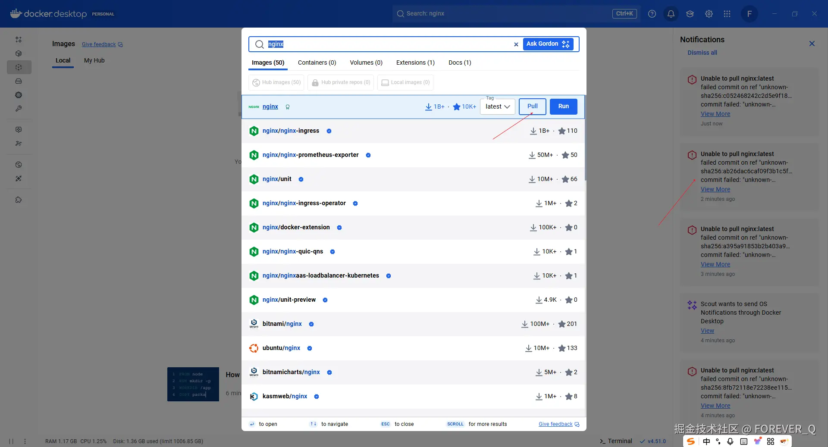Open the Models icon in the sidebar
The height and width of the screenshot is (447, 828).
tap(19, 129)
